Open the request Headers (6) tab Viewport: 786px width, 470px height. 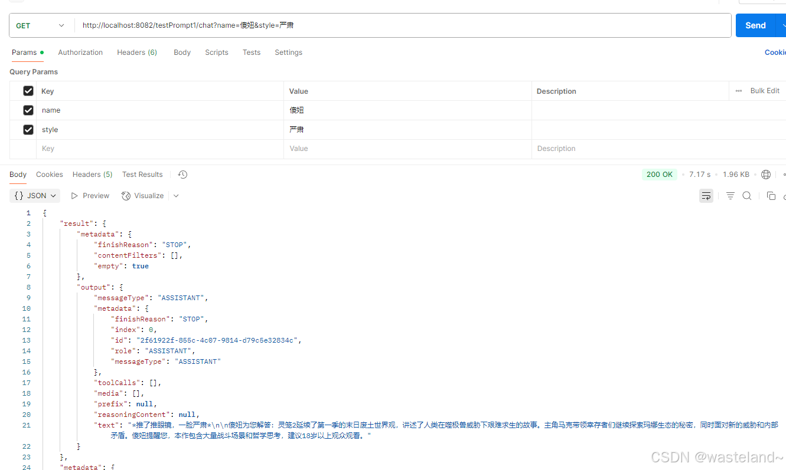pos(137,52)
